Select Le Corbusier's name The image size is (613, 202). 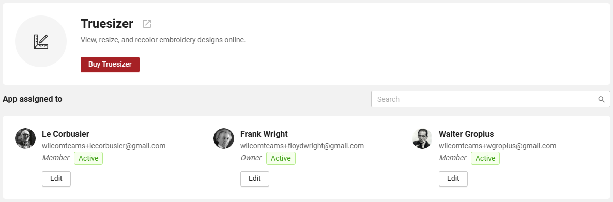point(65,134)
